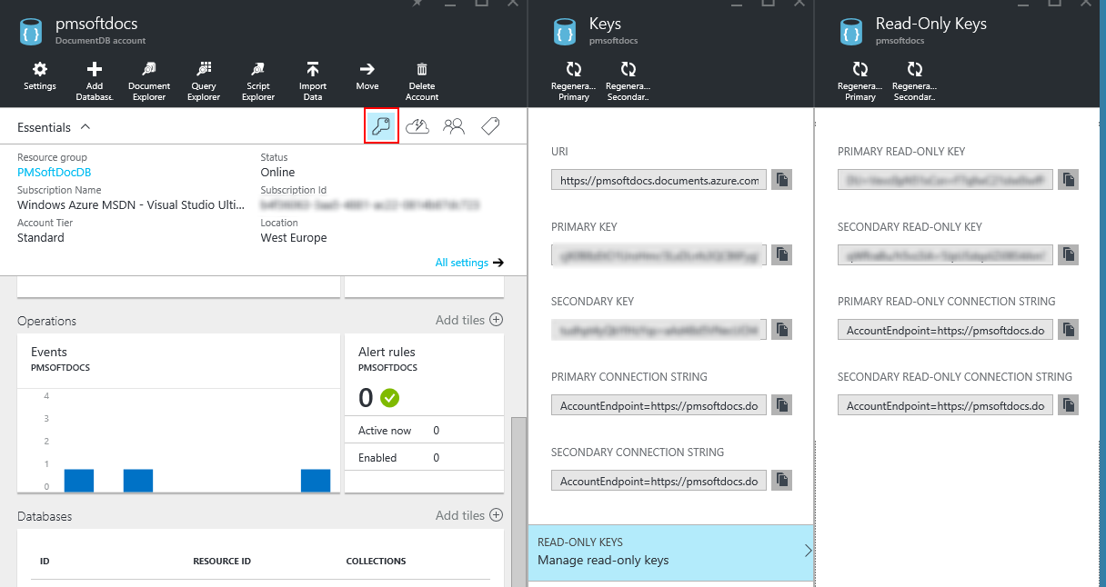1106x587 pixels.
Task: Copy the Primary Key value
Action: pos(781,255)
